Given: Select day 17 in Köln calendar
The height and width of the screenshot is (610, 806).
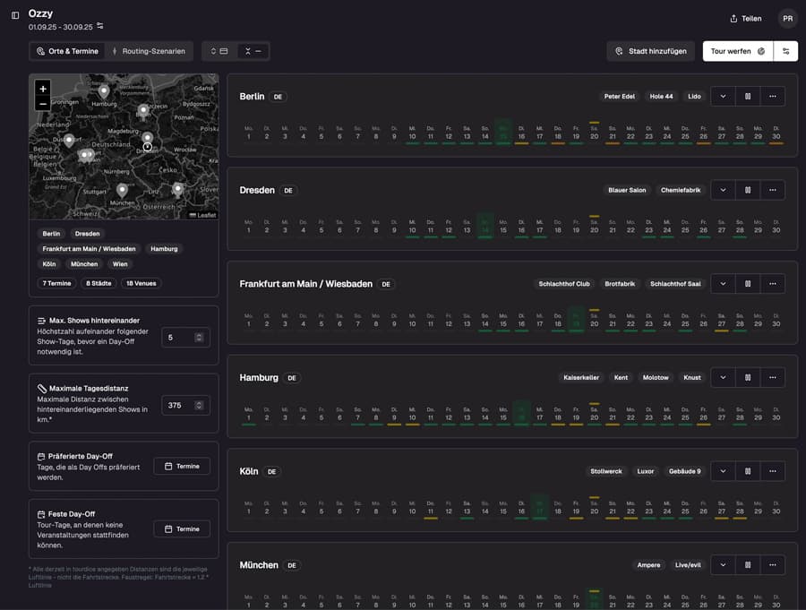Looking at the screenshot, I should [540, 508].
